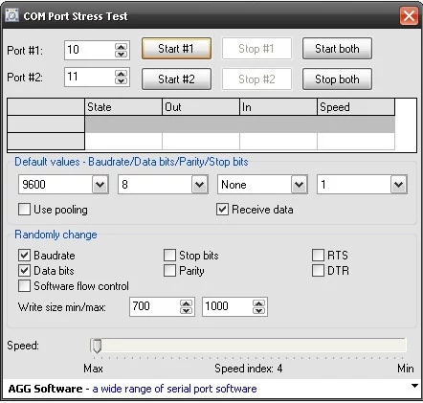Disable random Baudrate change checkbox
The height and width of the screenshot is (403, 423).
coord(24,256)
